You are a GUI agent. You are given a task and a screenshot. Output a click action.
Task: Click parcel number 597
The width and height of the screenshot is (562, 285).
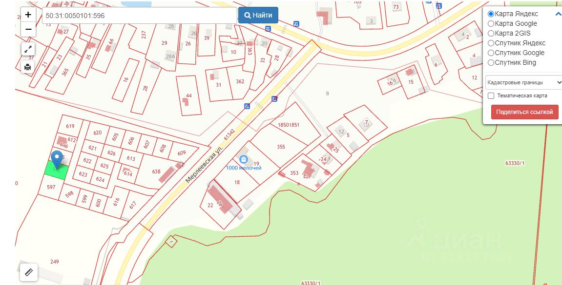point(51,187)
